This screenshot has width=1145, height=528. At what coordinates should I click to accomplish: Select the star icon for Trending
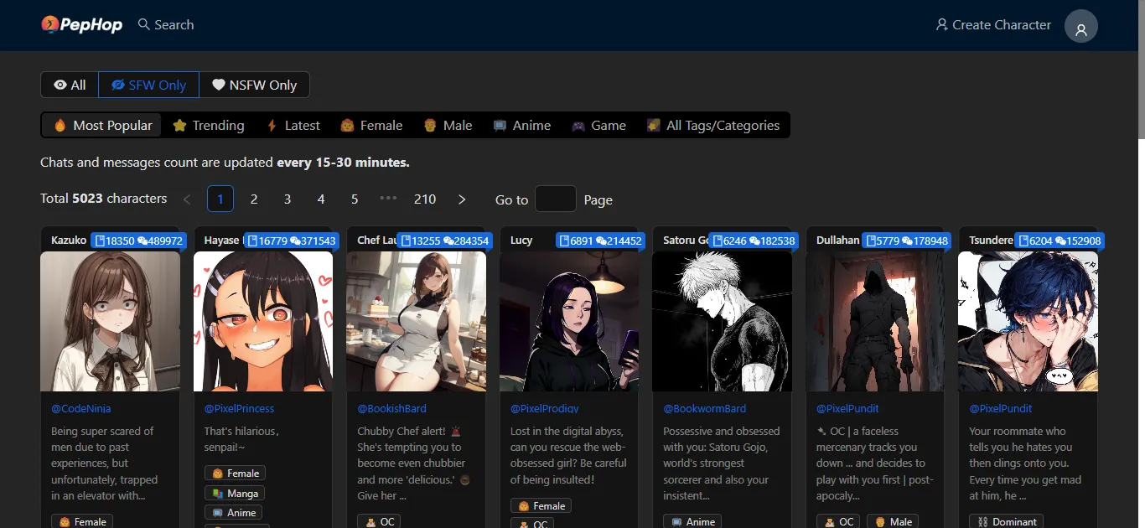pyautogui.click(x=179, y=125)
